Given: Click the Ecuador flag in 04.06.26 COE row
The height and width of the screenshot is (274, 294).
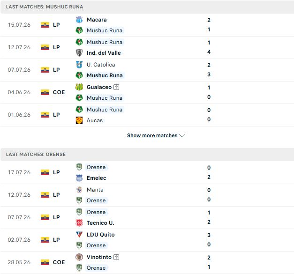Looking at the screenshot, I should pos(45,92).
